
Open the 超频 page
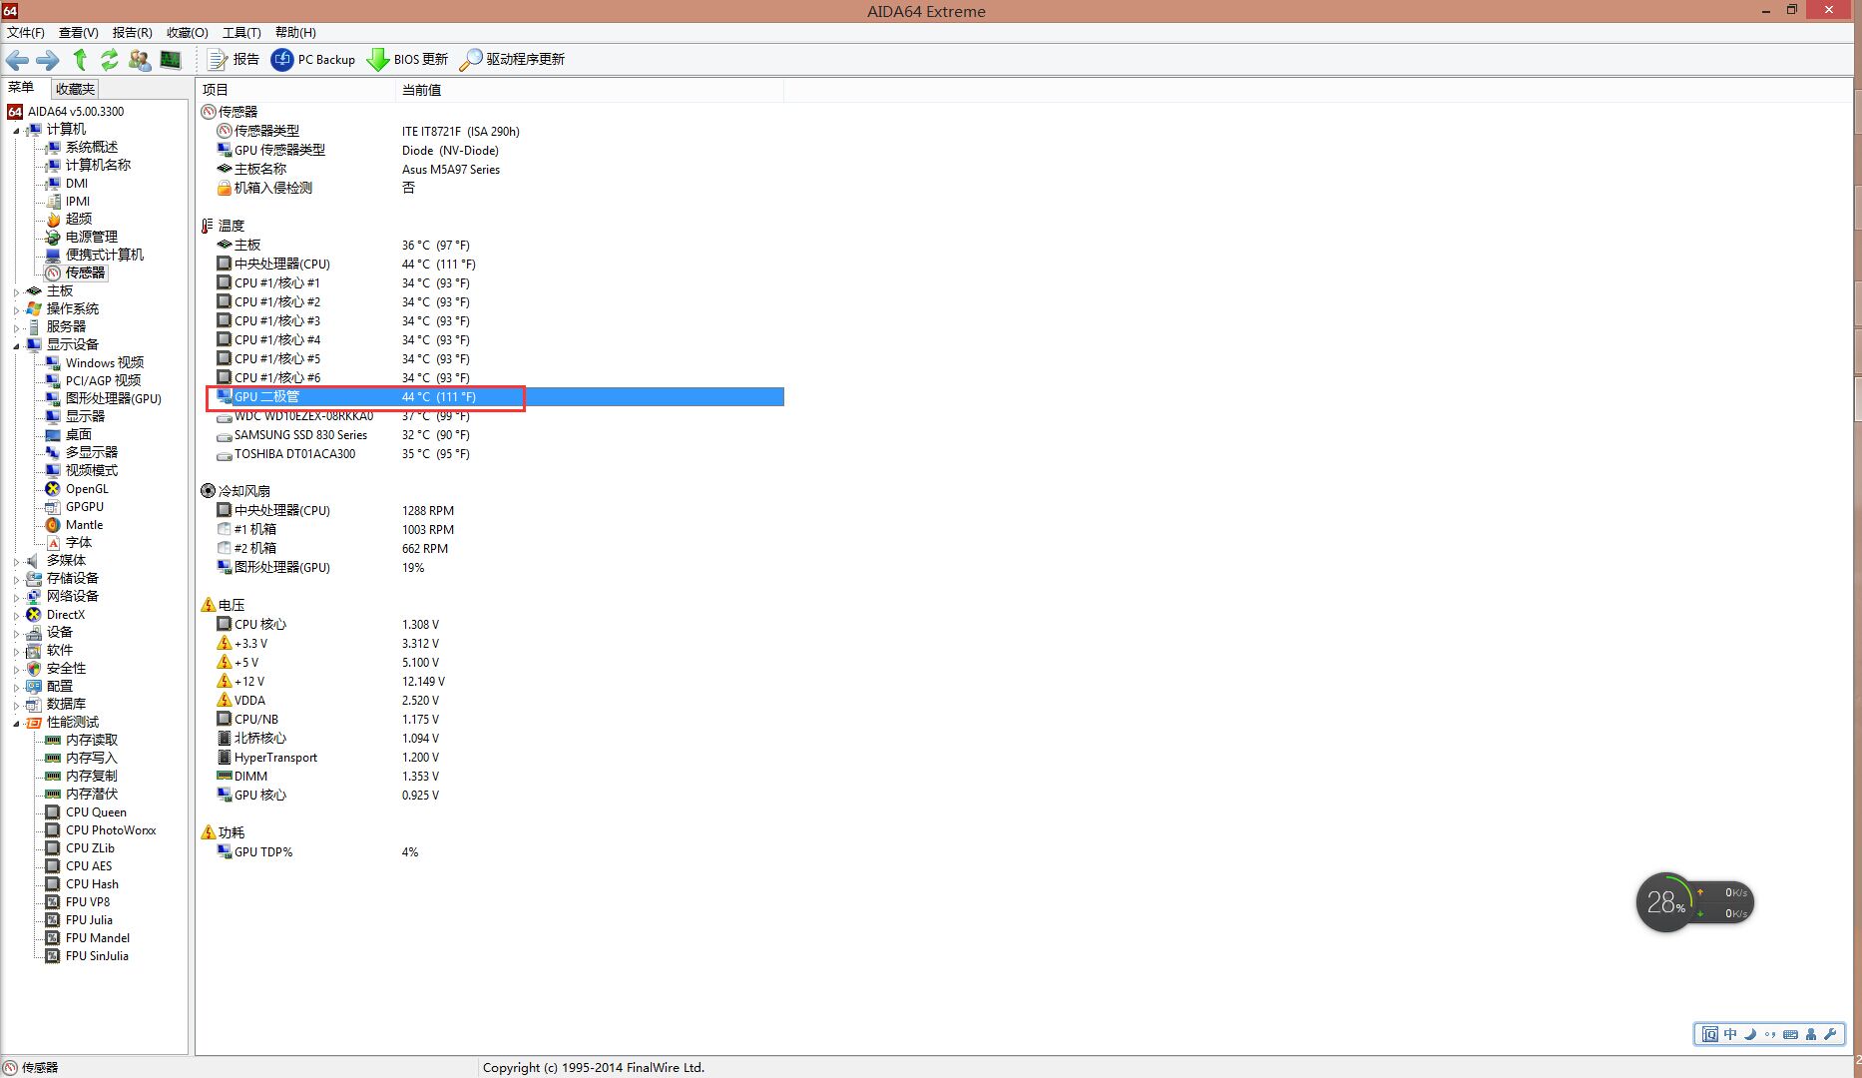point(79,220)
